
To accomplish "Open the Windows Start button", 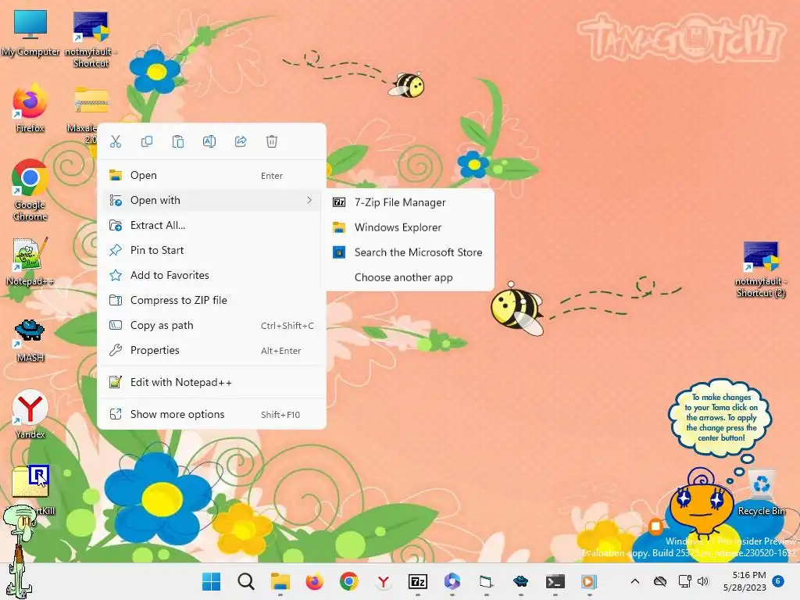I will point(211,581).
